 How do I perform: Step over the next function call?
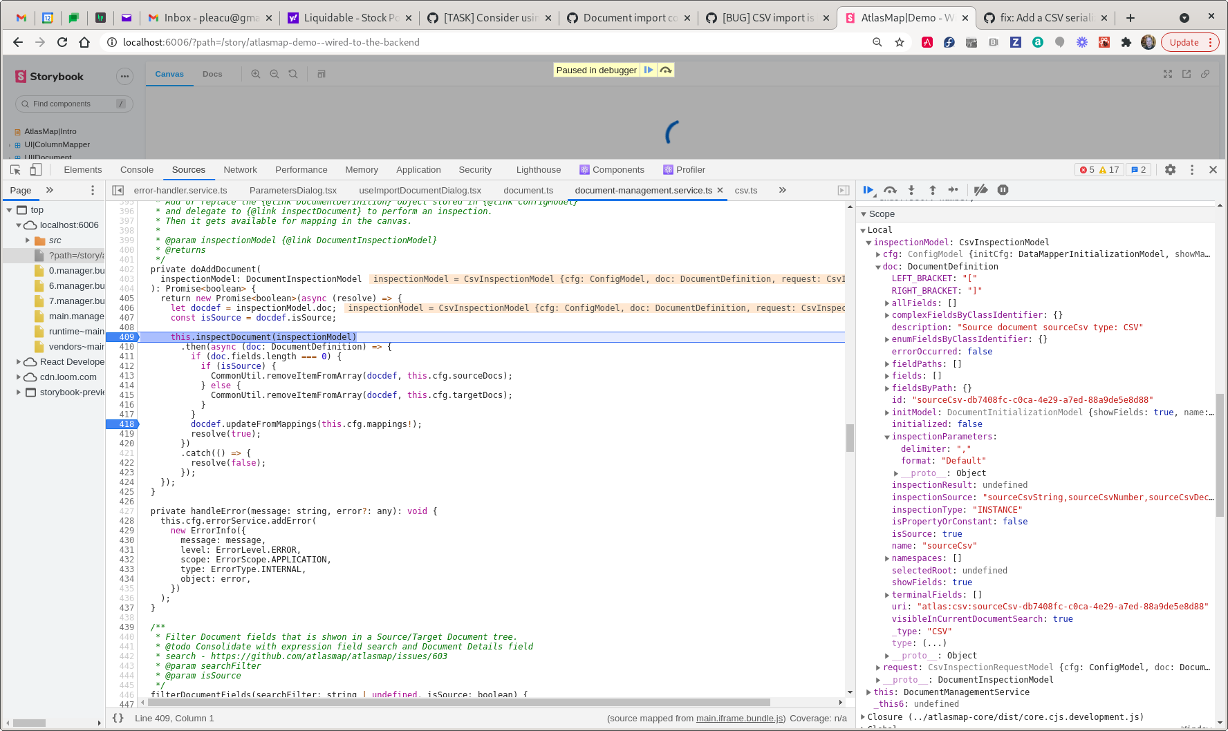(x=891, y=190)
